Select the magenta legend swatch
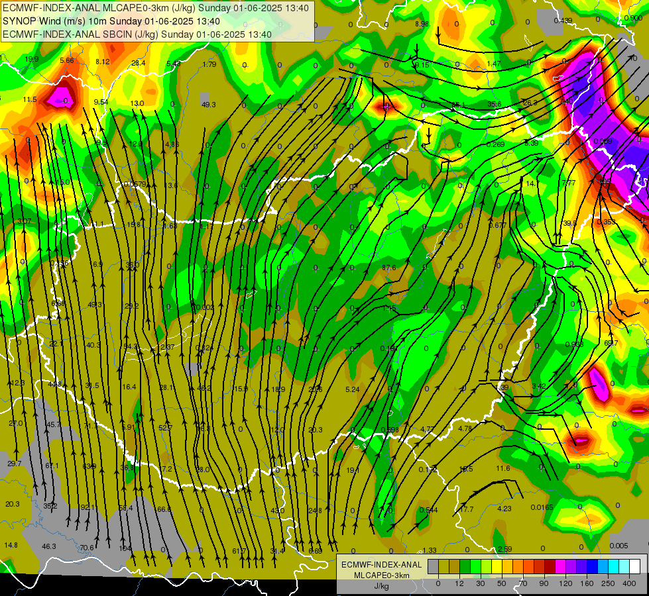 [x=560, y=567]
